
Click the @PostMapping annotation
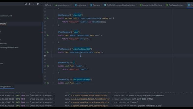tap(64, 32)
